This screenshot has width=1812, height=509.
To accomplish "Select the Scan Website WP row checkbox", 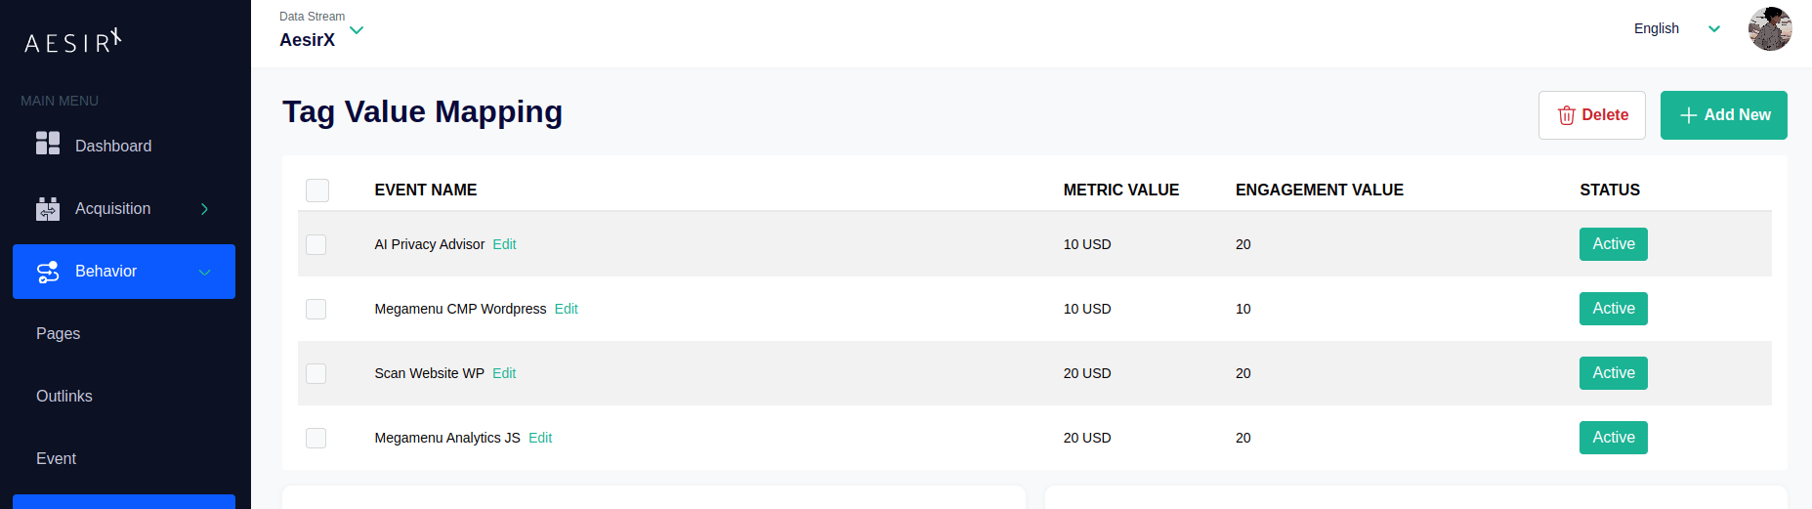I will point(316,373).
